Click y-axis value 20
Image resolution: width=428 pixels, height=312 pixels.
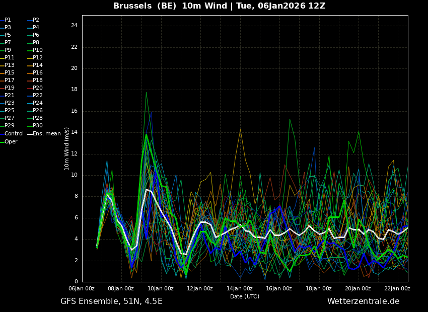coord(74,68)
